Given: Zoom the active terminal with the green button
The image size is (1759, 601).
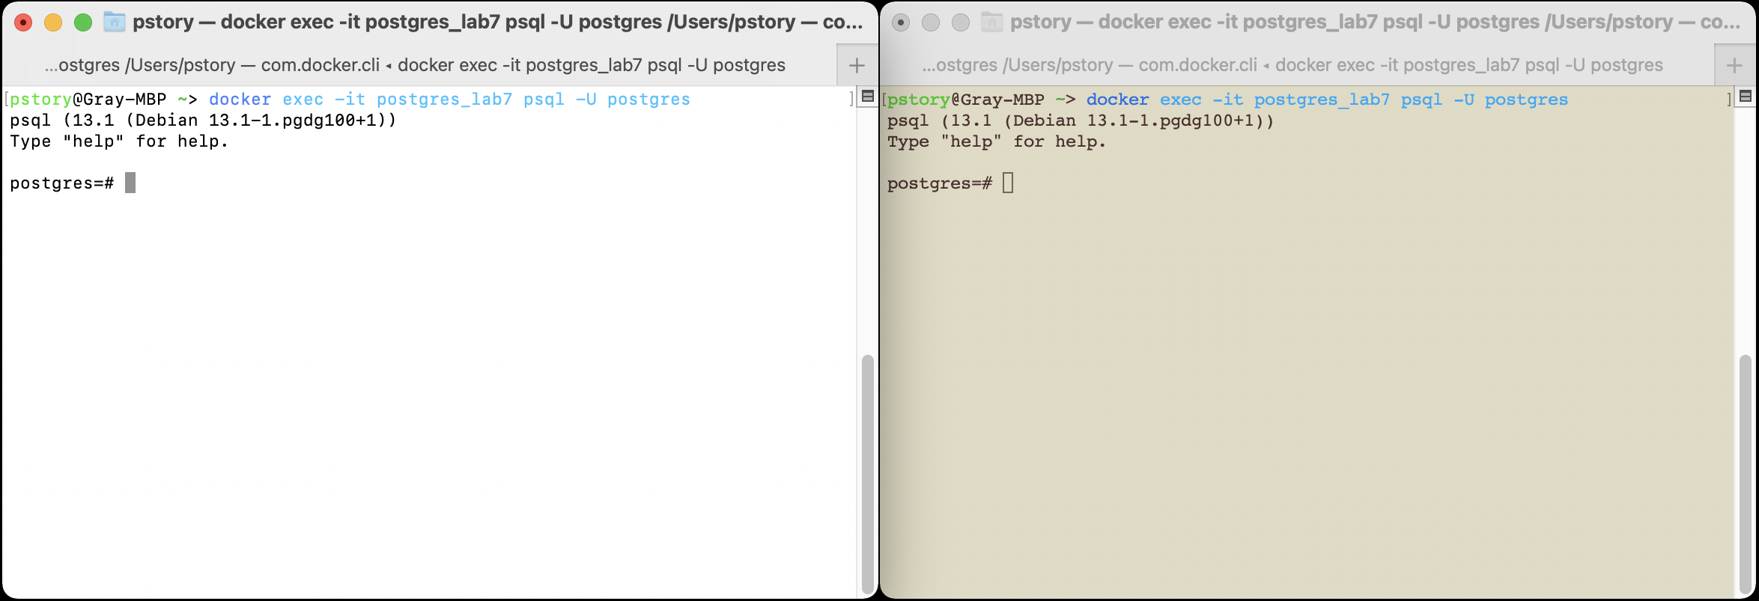Looking at the screenshot, I should click(83, 22).
